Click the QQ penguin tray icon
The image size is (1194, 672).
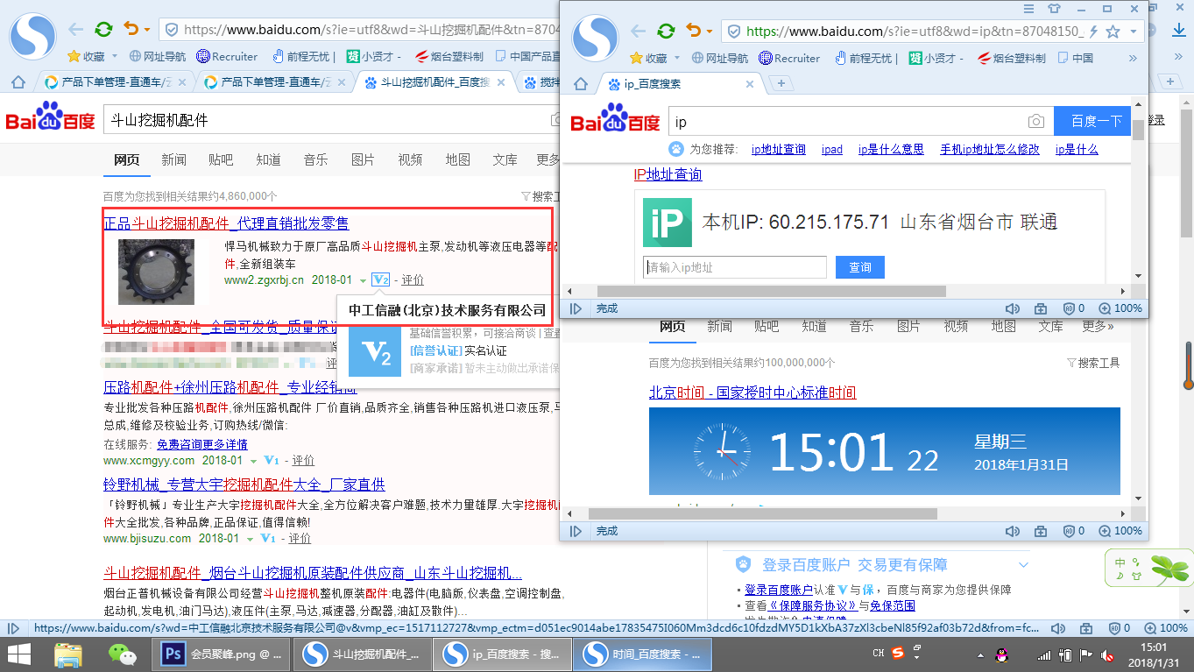(1002, 654)
